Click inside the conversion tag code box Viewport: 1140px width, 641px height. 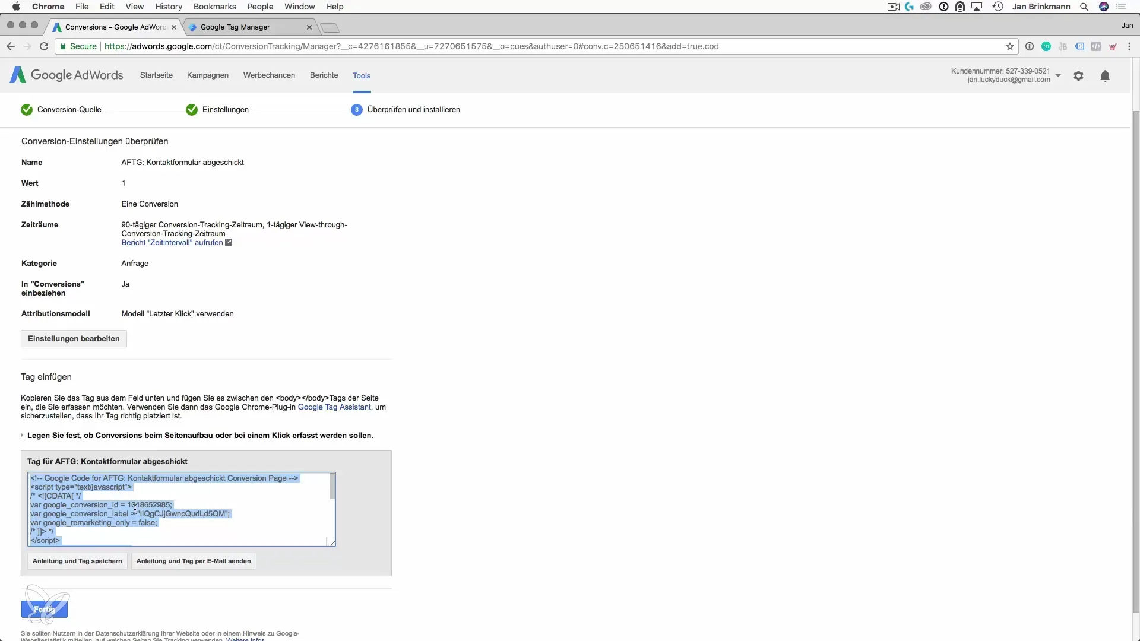178,509
